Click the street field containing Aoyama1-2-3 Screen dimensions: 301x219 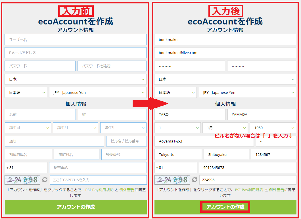(204, 141)
